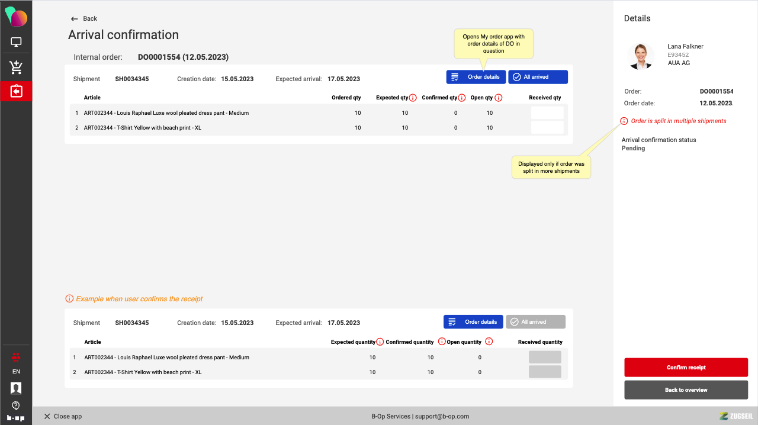Click info icon beside split shipments warning
The height and width of the screenshot is (425, 758).
click(624, 121)
